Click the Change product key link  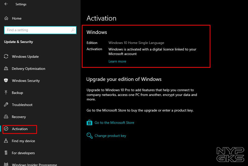(110, 136)
